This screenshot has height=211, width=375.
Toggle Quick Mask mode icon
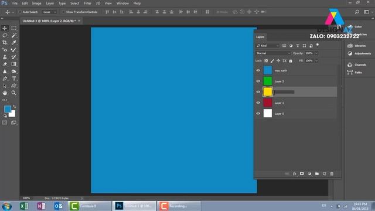(5, 122)
